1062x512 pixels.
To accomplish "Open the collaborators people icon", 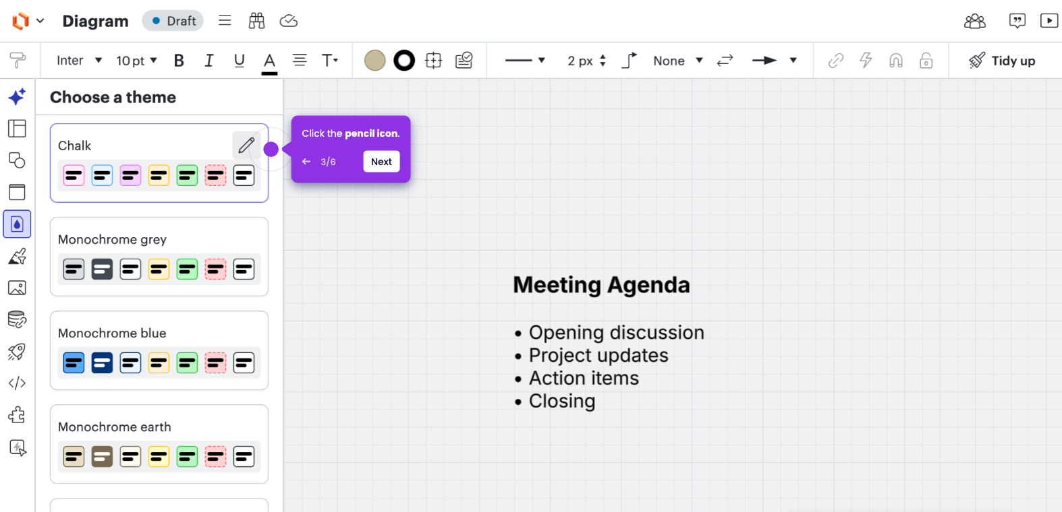I will 975,21.
